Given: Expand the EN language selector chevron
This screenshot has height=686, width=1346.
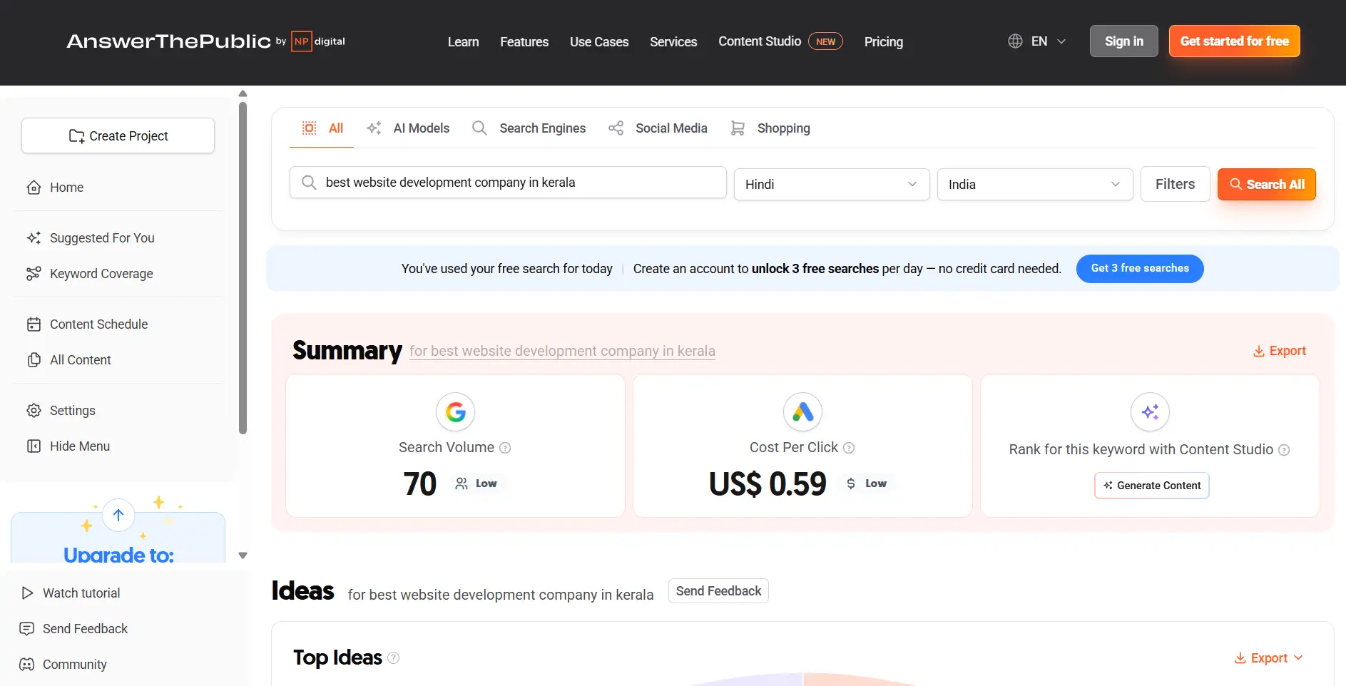Looking at the screenshot, I should coord(1061,41).
